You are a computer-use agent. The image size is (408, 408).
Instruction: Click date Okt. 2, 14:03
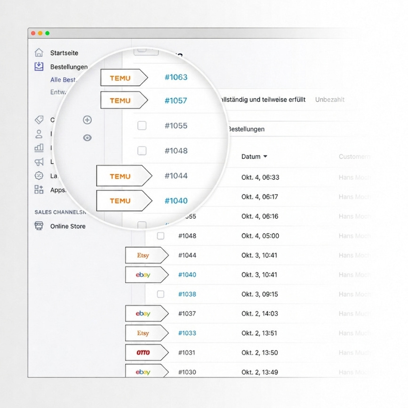point(260,313)
